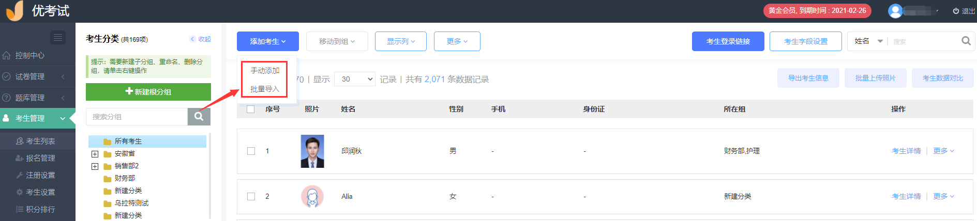Click the 销售部2 folder icon
Viewport: 977px width, 221px height.
108,166
